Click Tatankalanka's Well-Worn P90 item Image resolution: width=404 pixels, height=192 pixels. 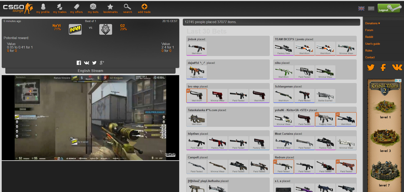(197, 119)
